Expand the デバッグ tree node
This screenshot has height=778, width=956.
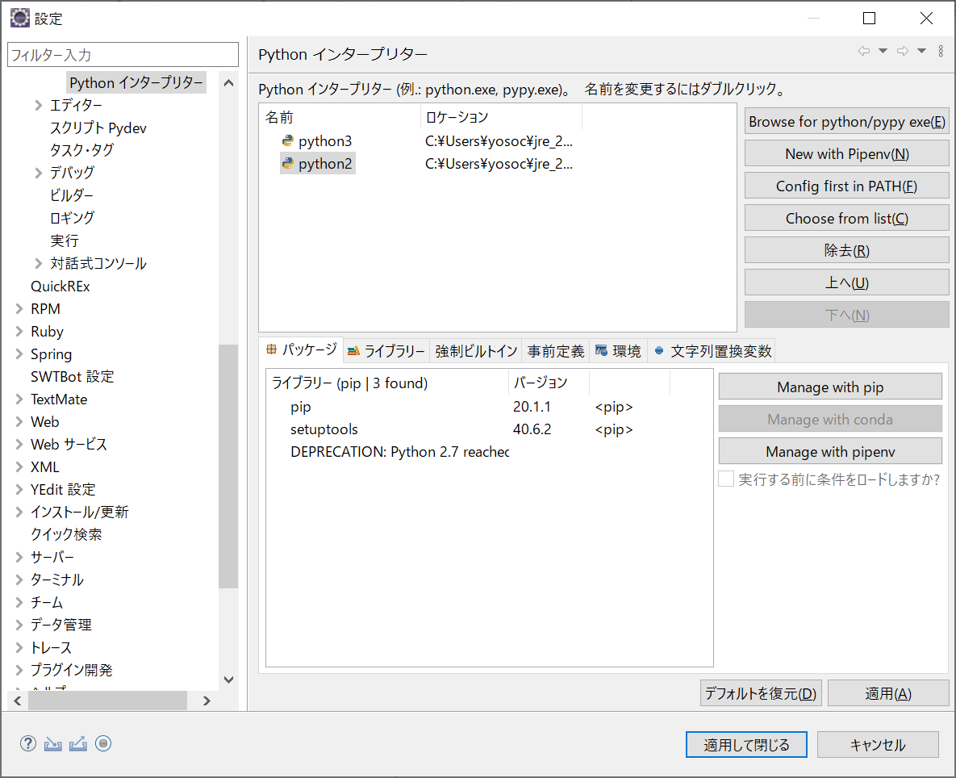click(x=39, y=173)
